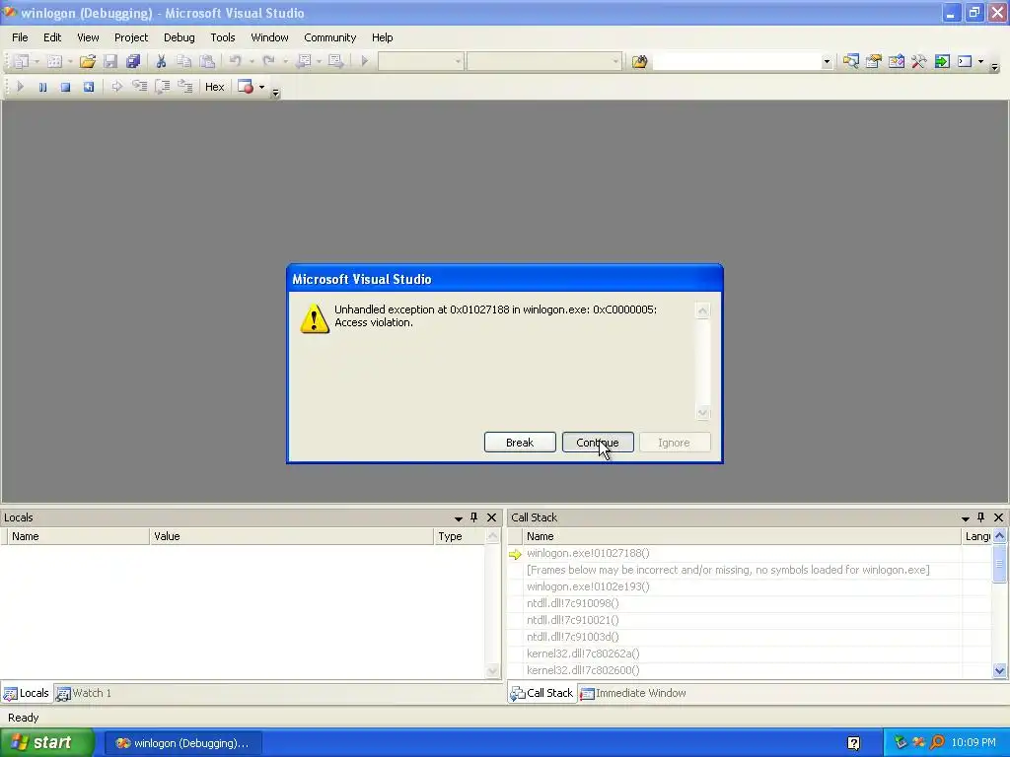Toggle auto-hide pin on Locals panel
Screen dimensions: 1010x757
(474, 517)
